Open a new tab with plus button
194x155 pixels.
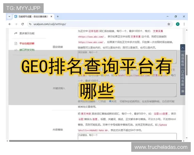point(58,16)
